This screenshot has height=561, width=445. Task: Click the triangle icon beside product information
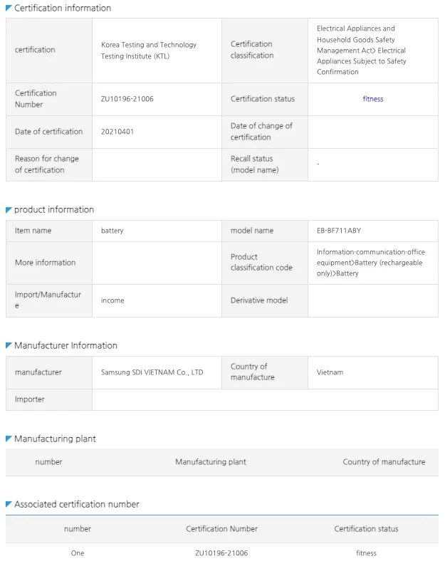click(x=9, y=210)
